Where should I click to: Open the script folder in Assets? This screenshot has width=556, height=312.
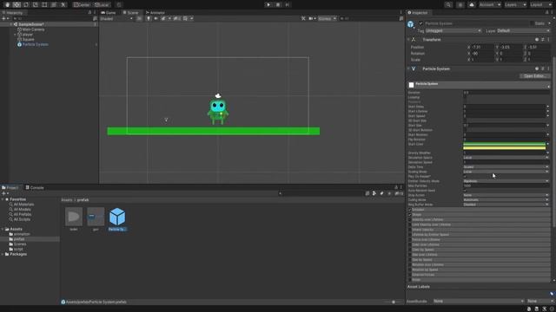coord(18,249)
